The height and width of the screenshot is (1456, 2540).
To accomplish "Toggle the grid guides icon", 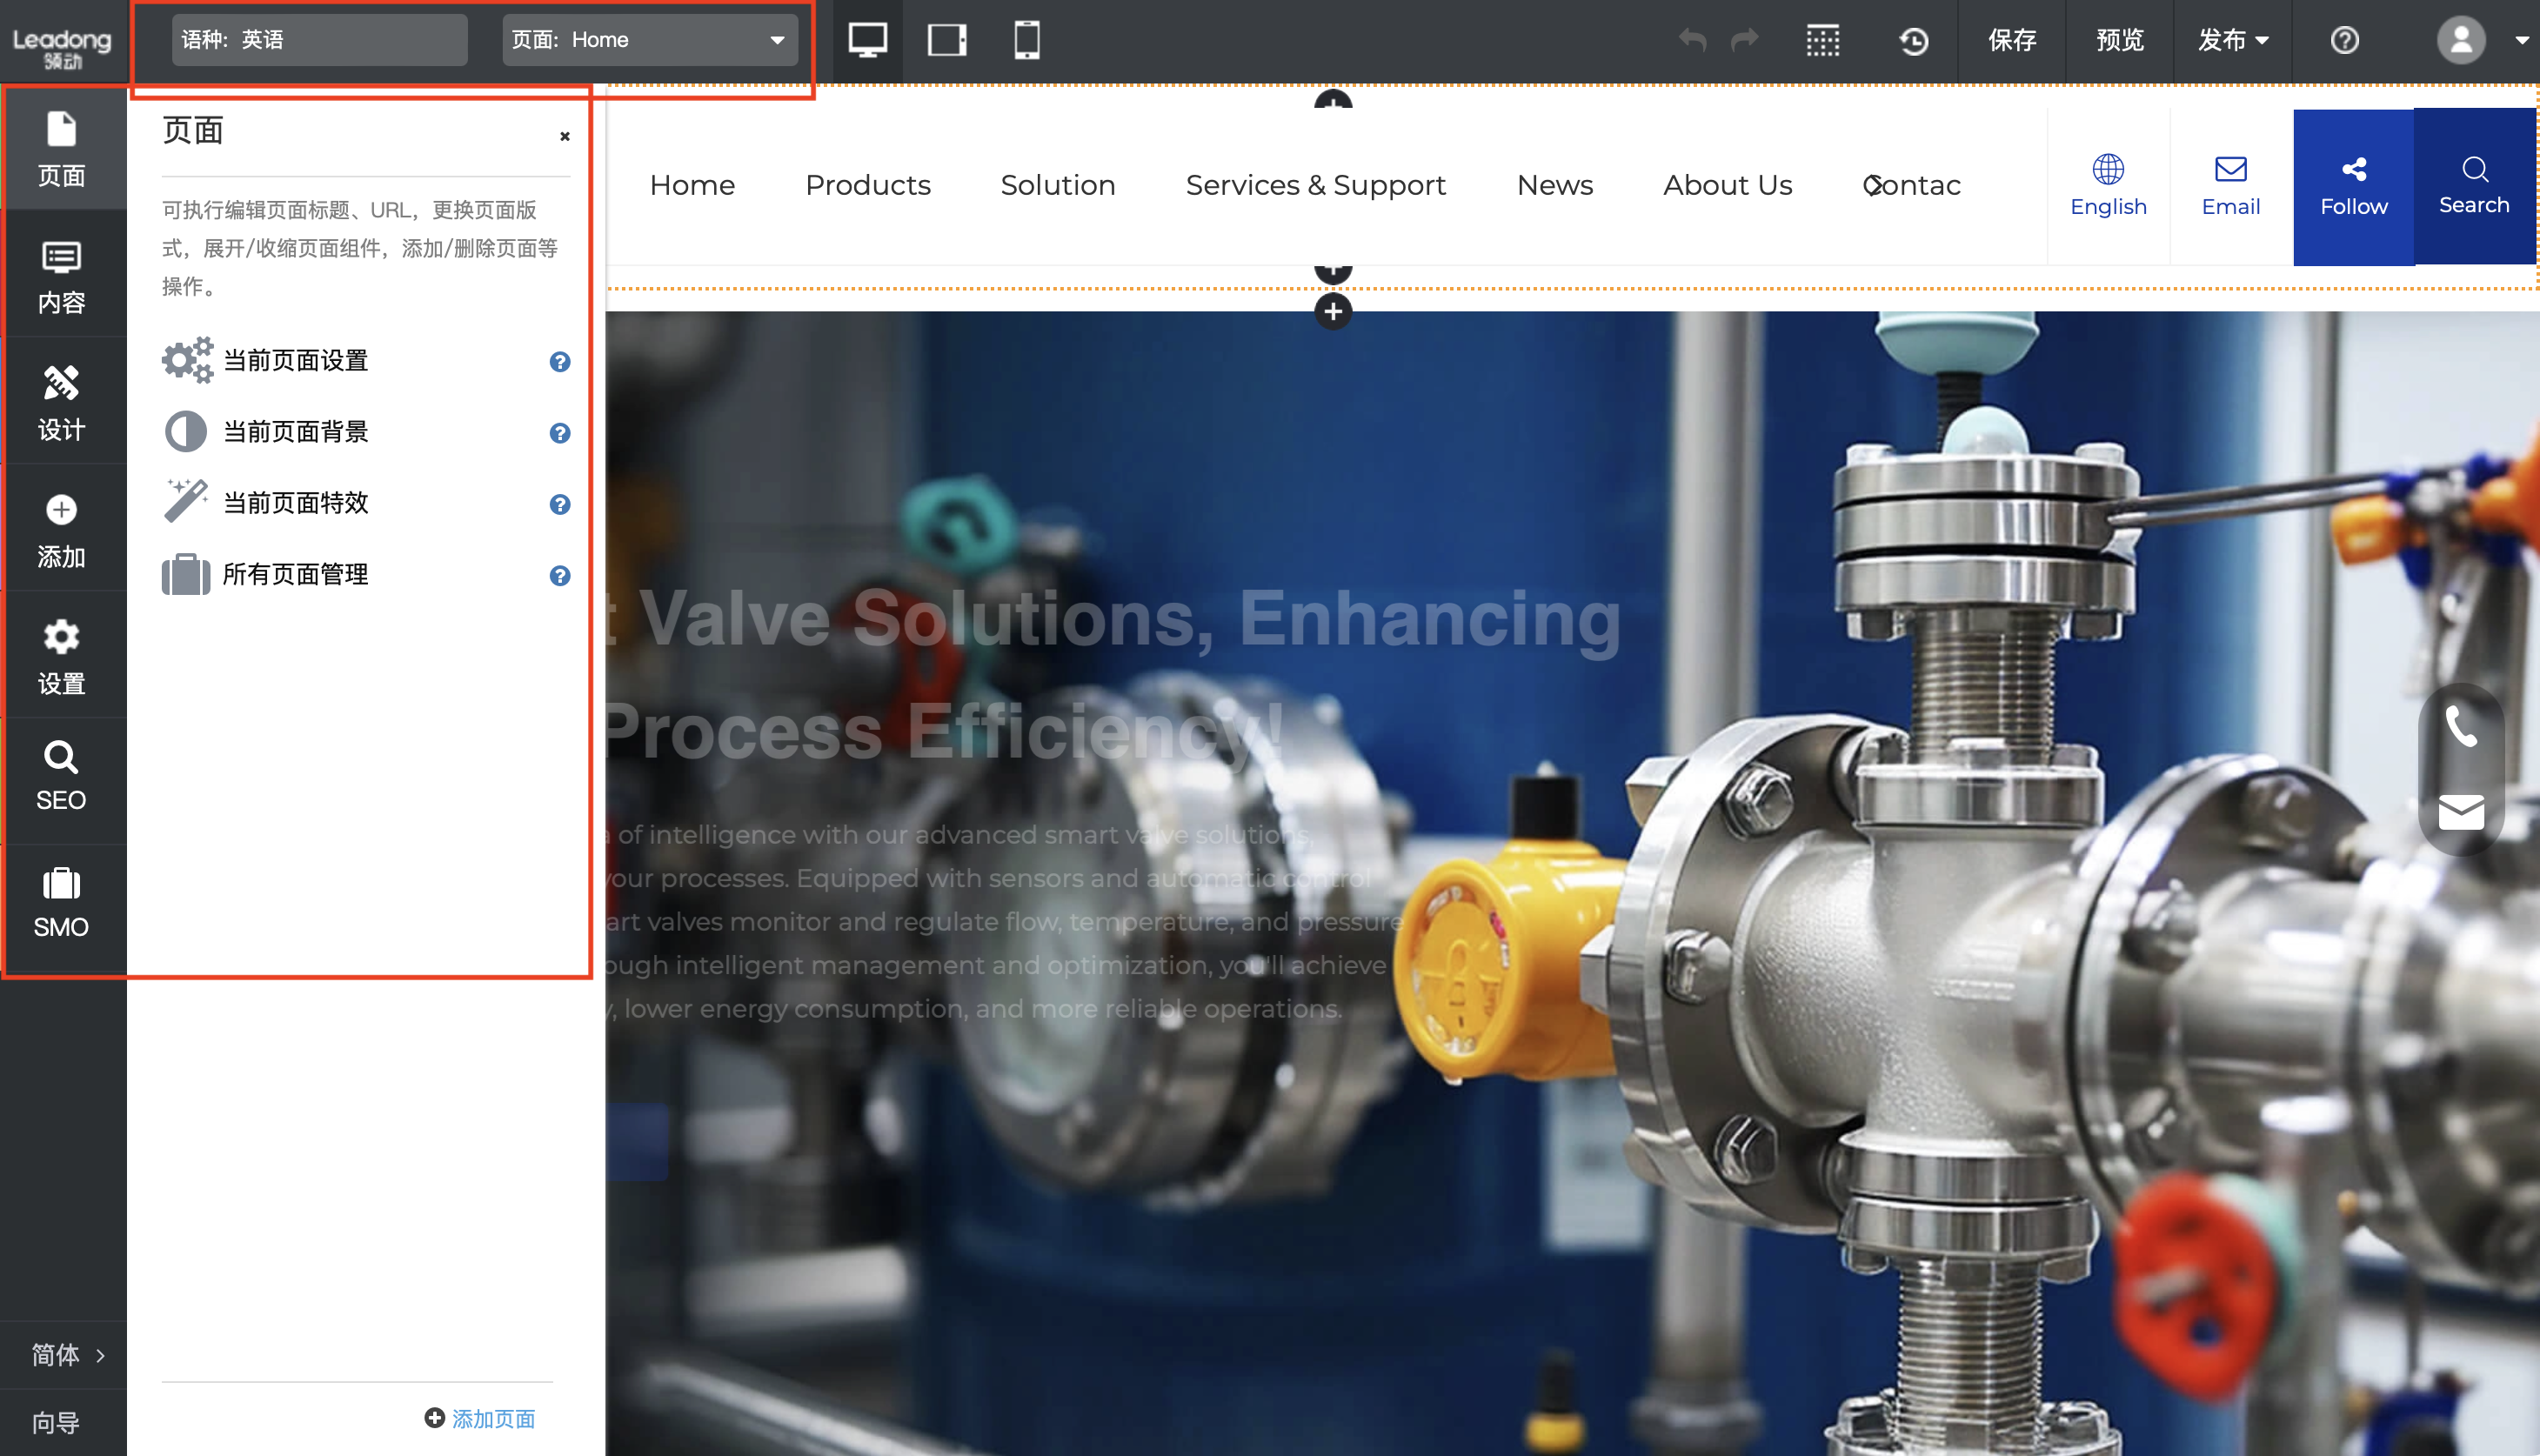I will tap(1823, 40).
